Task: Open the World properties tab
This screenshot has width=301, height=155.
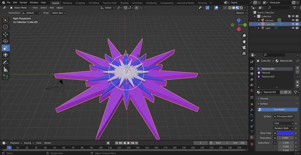Action: 252,90
